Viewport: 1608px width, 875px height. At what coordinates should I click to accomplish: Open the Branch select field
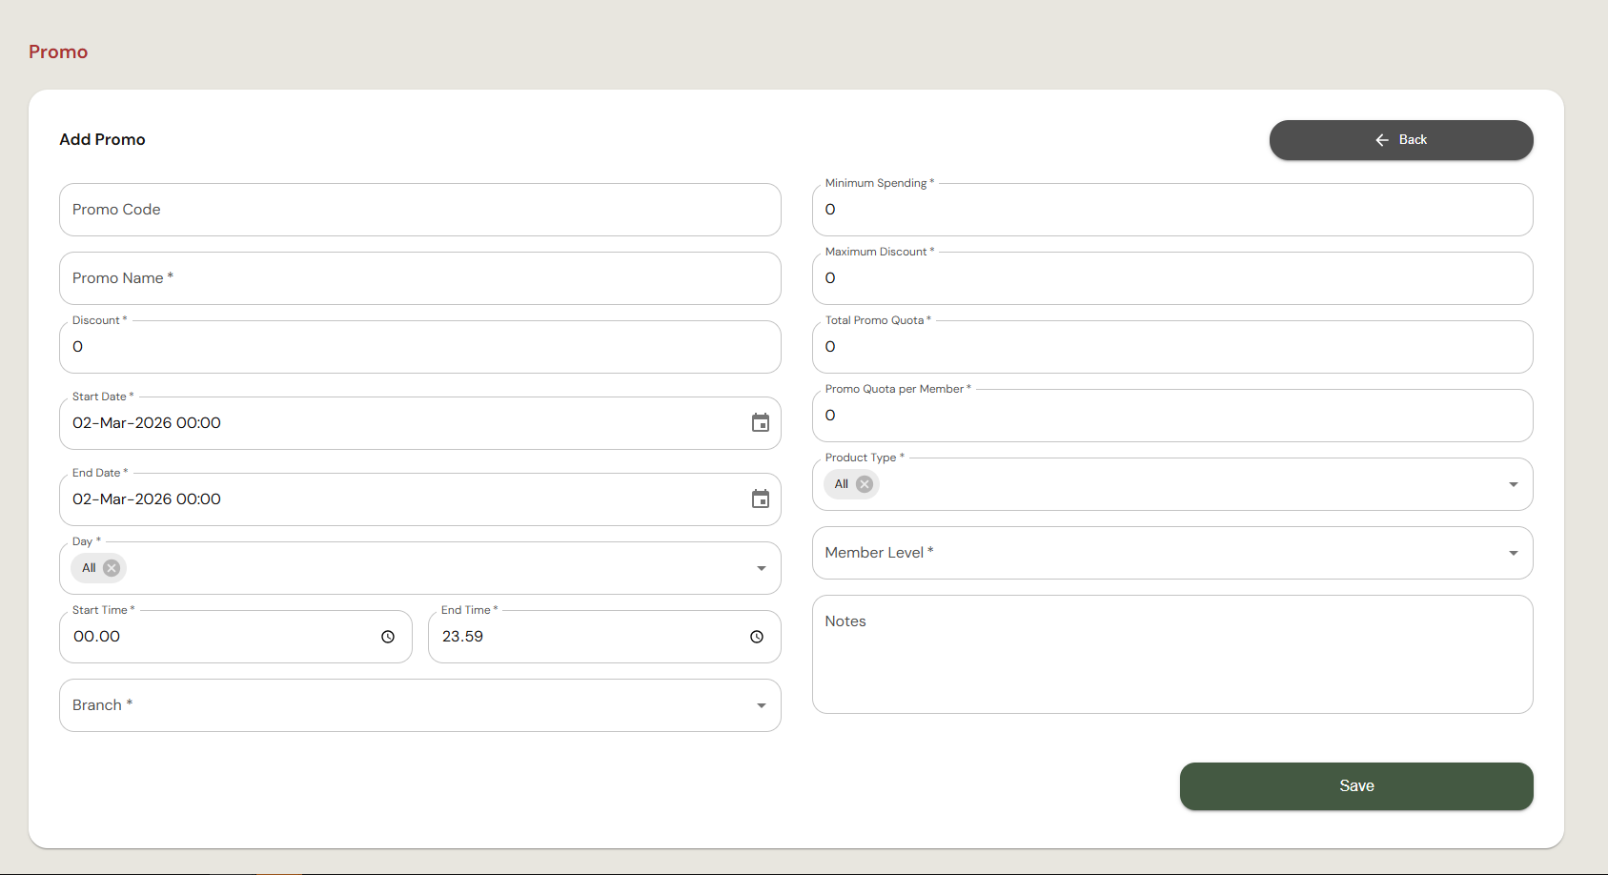420,705
